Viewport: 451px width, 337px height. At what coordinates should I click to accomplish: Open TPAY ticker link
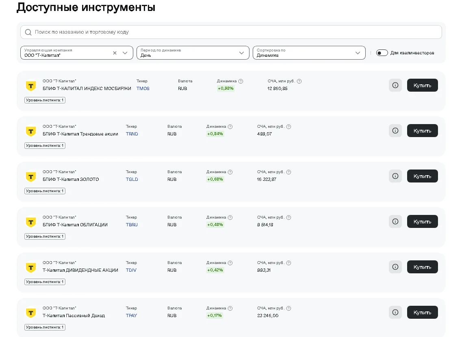pyautogui.click(x=132, y=316)
